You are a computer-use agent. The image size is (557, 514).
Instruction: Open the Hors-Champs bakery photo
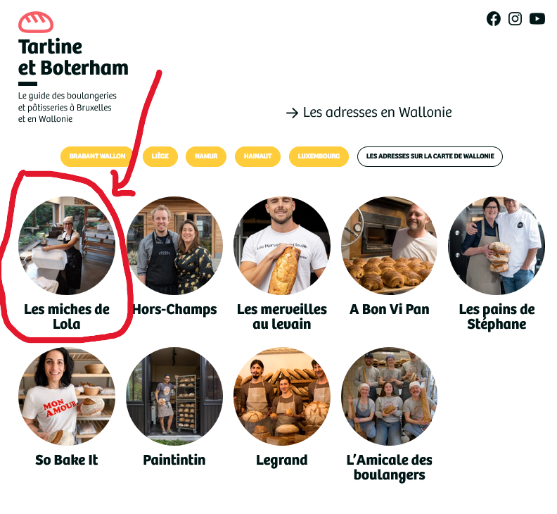pyautogui.click(x=174, y=246)
